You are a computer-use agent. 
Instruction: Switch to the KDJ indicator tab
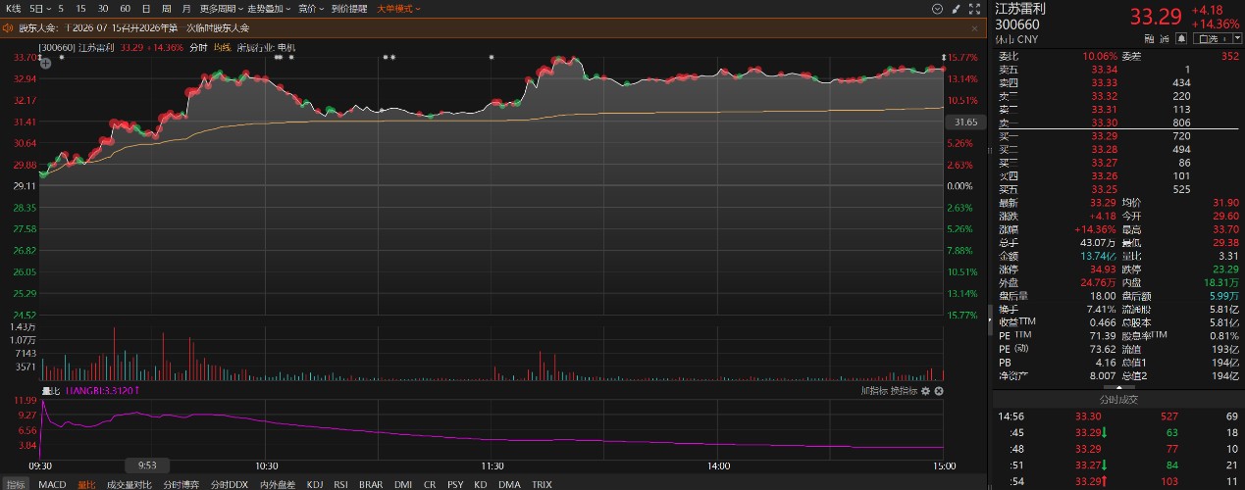tap(315, 484)
